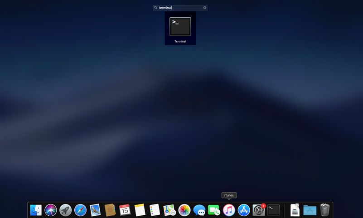Open Safari from the Dock
This screenshot has width=363, height=218.
pyautogui.click(x=80, y=210)
